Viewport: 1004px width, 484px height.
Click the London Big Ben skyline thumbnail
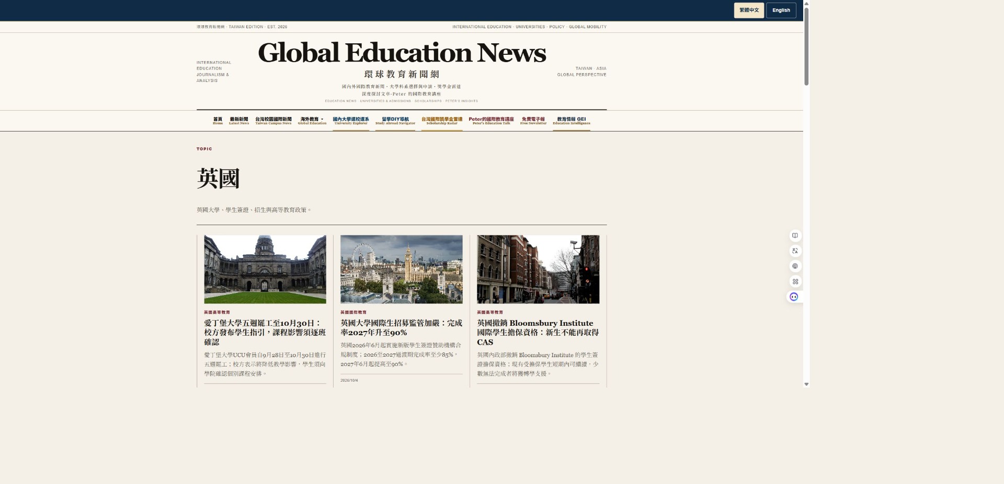click(x=402, y=269)
